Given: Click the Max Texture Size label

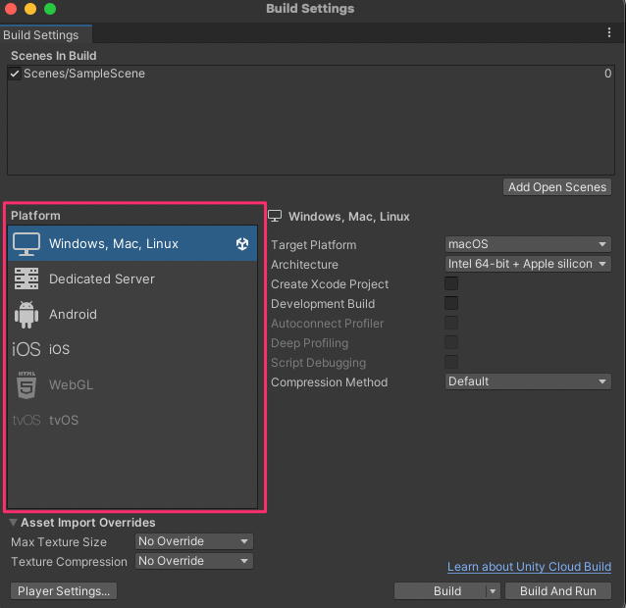Looking at the screenshot, I should [59, 541].
